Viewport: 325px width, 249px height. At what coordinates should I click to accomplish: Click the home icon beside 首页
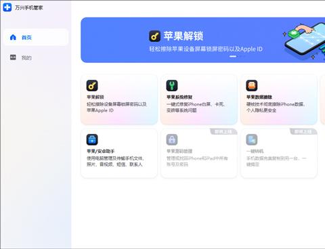(13, 37)
